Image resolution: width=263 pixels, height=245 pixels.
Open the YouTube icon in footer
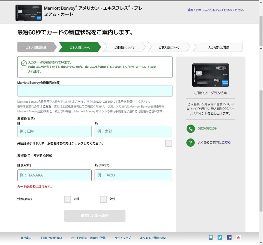238,237
